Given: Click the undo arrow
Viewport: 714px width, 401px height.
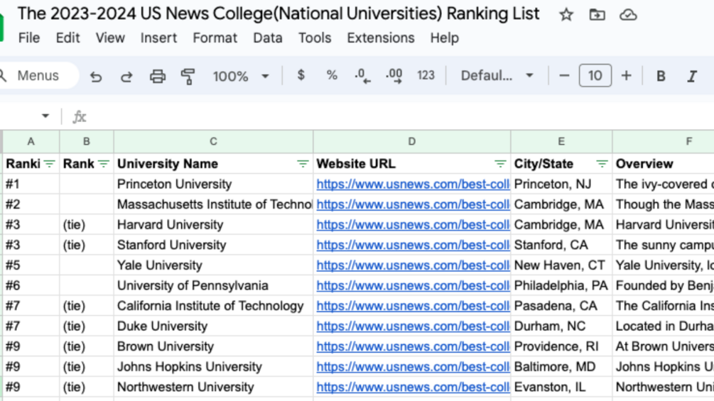Looking at the screenshot, I should [96, 76].
